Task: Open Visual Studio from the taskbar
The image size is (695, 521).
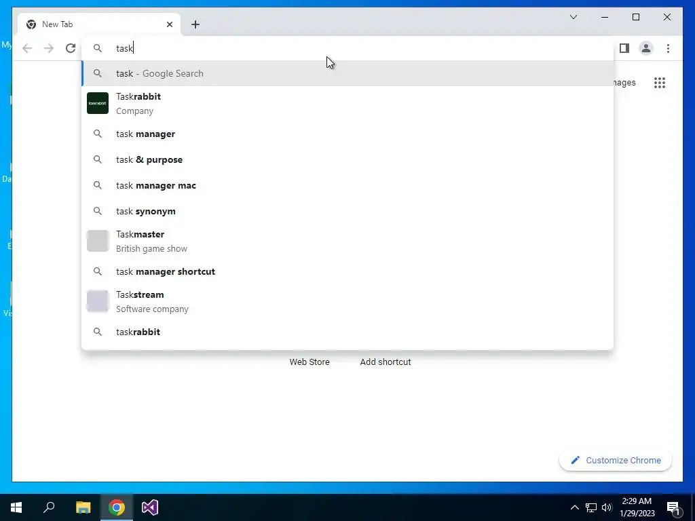Action: 150,507
